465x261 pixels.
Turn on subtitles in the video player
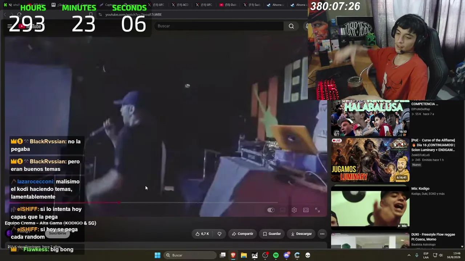283,210
